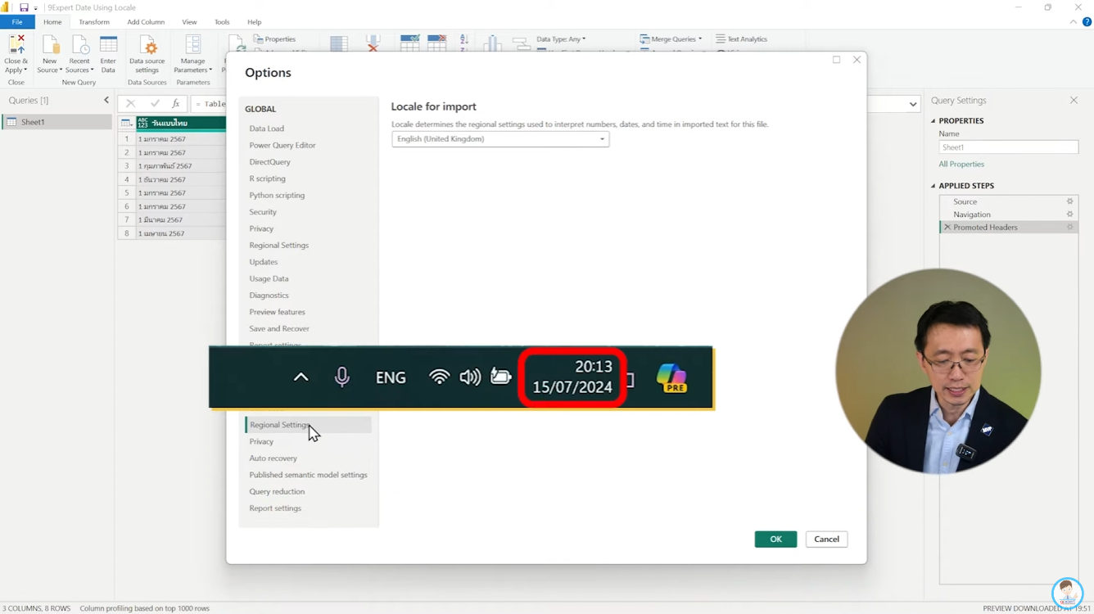Viewport: 1094px width, 614px height.
Task: Click the gear icon beside Source step
Action: pyautogui.click(x=1069, y=201)
